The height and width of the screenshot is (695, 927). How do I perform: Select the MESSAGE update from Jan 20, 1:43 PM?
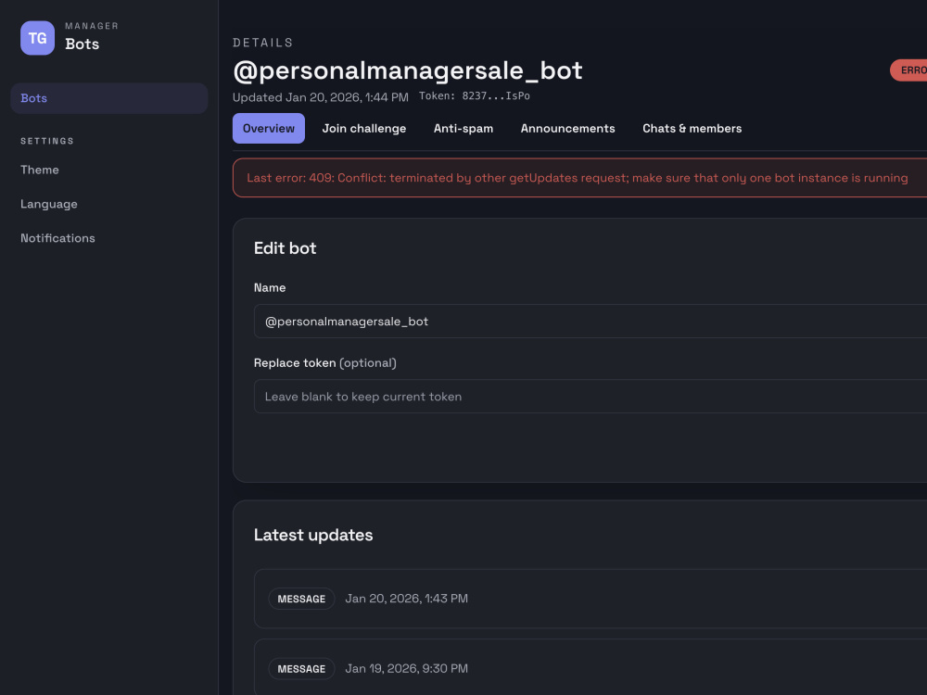coord(590,599)
